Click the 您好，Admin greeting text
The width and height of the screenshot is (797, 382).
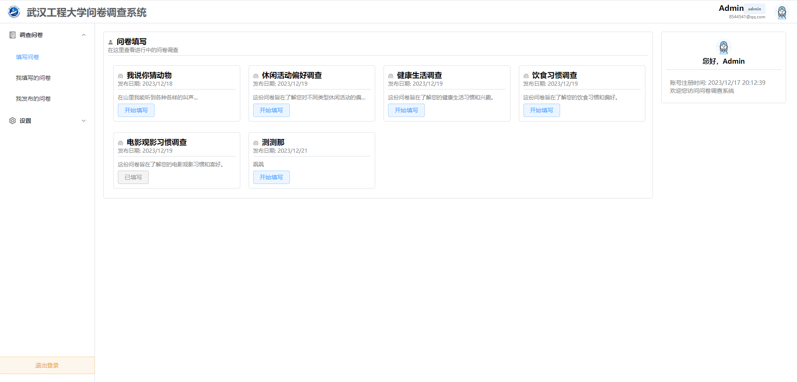(x=724, y=61)
